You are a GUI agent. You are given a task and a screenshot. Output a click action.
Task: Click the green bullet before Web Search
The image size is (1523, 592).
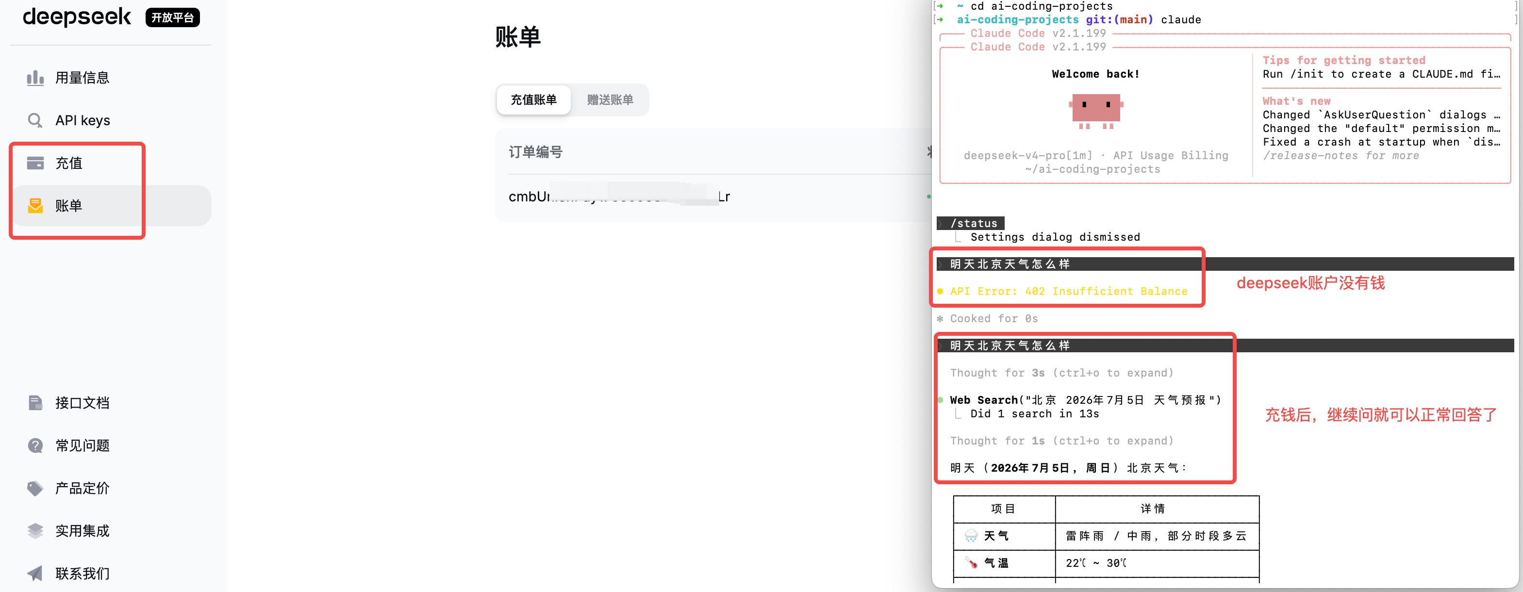click(940, 400)
